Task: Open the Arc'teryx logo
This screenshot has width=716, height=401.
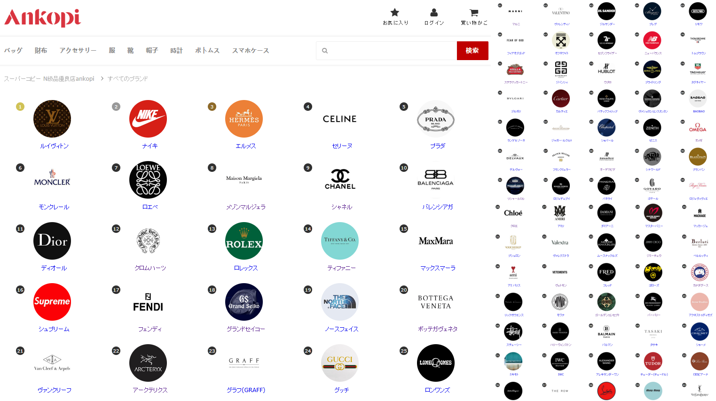Action: pos(148,363)
